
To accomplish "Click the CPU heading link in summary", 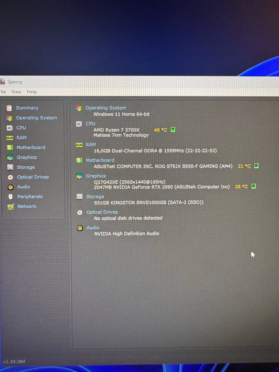I will (90, 124).
